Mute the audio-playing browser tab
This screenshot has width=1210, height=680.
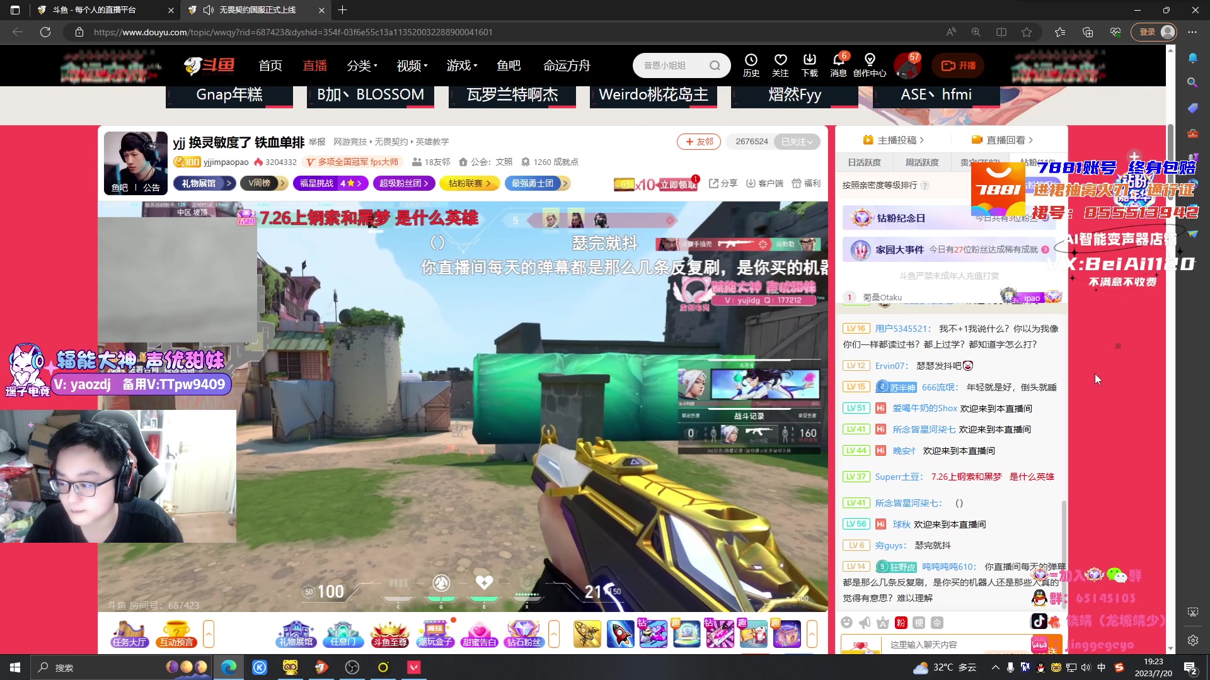point(209,10)
